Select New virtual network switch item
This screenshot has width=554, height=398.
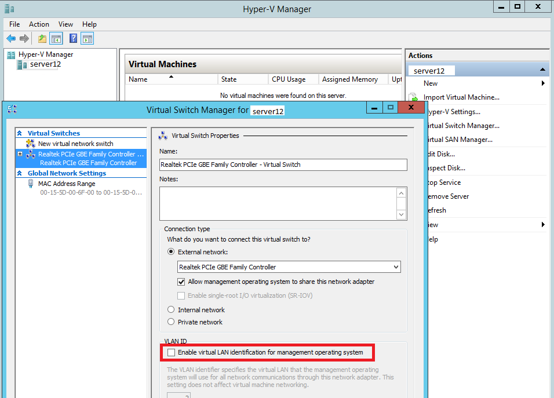point(75,144)
